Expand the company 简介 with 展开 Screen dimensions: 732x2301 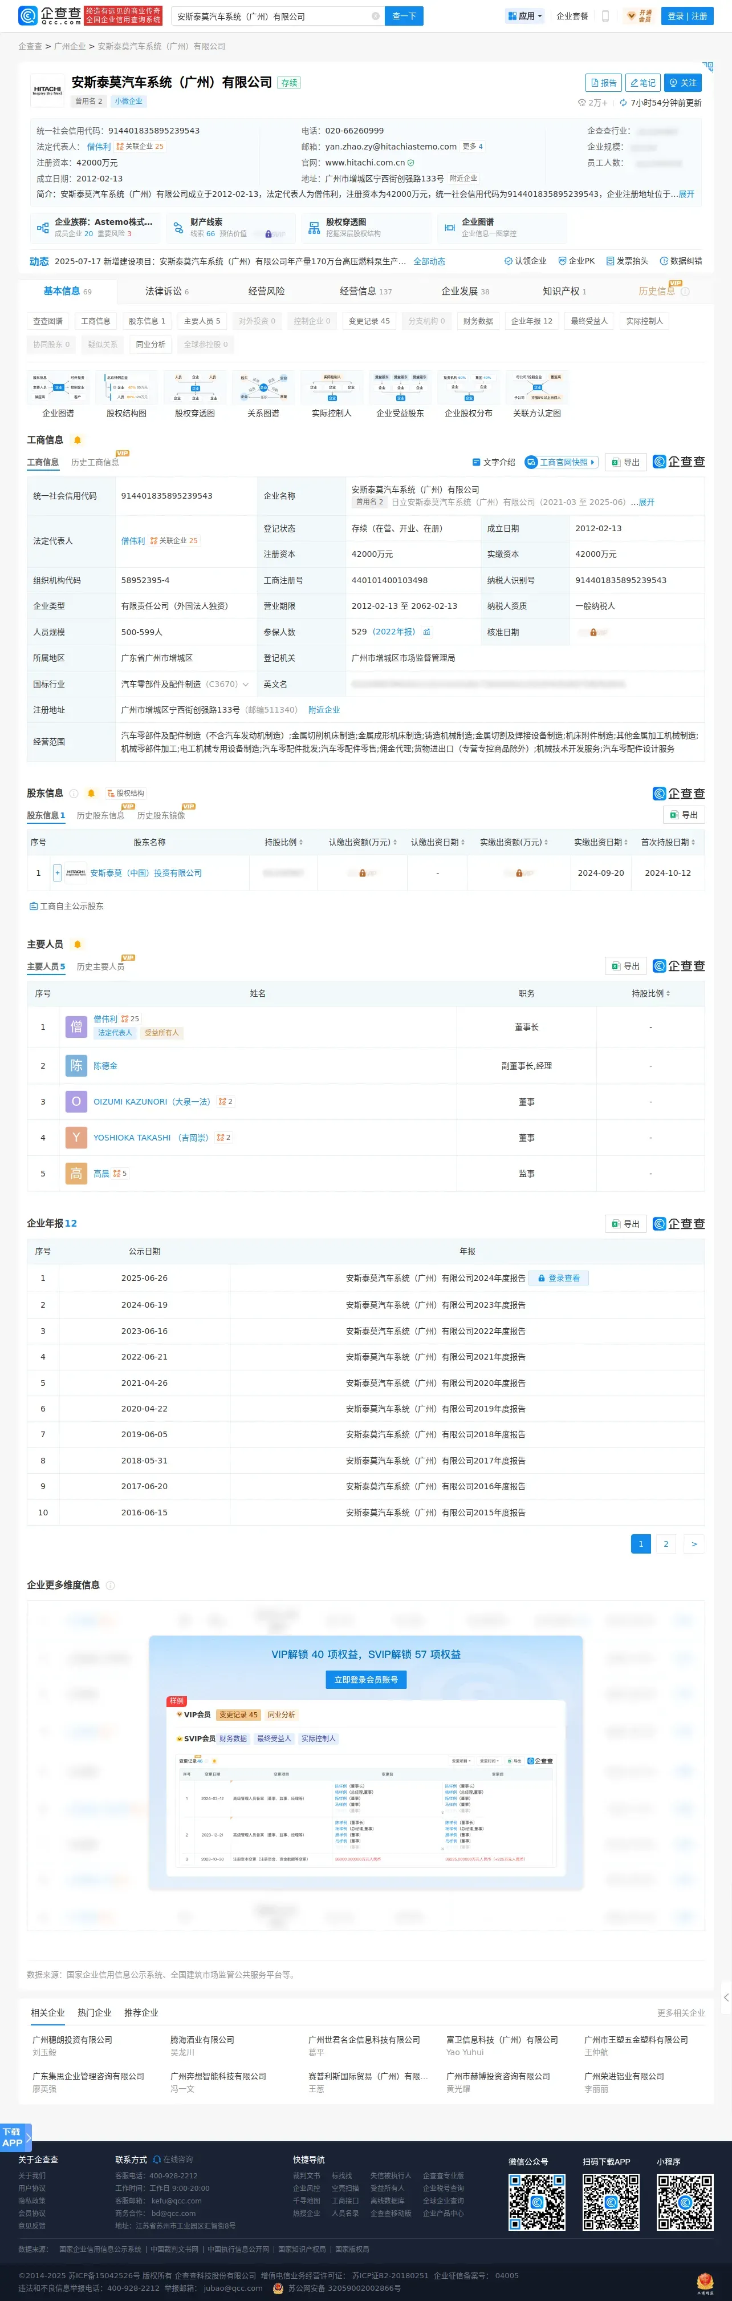tap(686, 194)
